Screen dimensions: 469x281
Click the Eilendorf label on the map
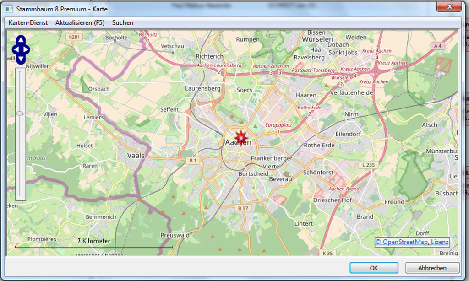[x=348, y=134]
